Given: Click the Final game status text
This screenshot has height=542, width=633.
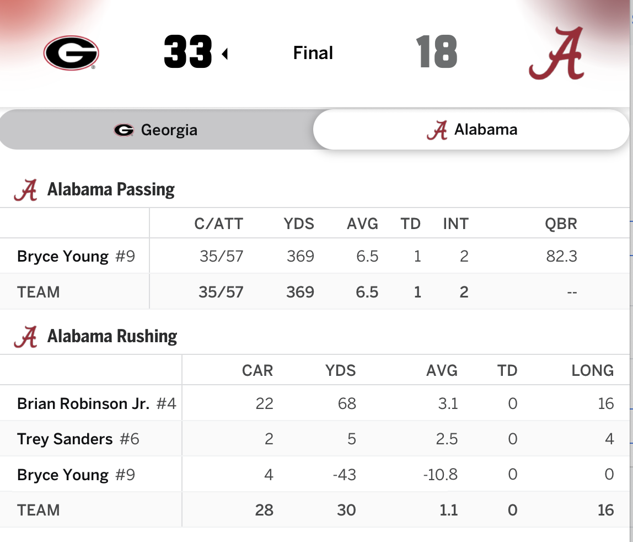Looking at the screenshot, I should [313, 53].
